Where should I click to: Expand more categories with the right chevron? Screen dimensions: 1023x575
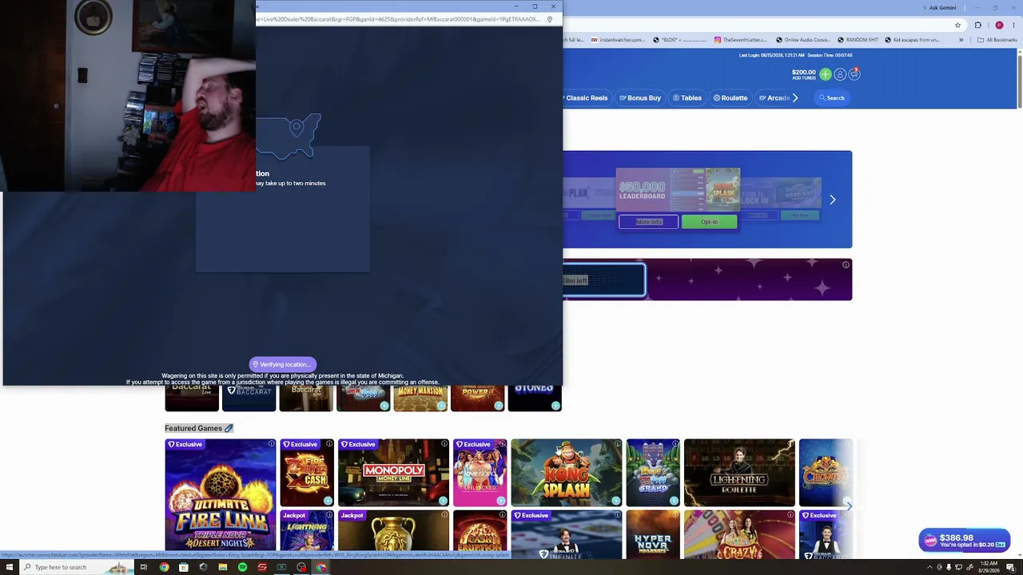point(795,98)
